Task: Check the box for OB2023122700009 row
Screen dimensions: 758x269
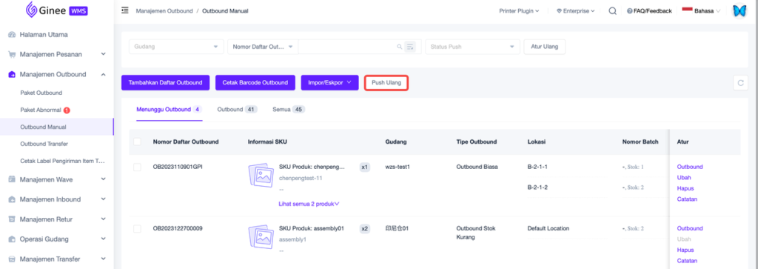Action: [137, 229]
